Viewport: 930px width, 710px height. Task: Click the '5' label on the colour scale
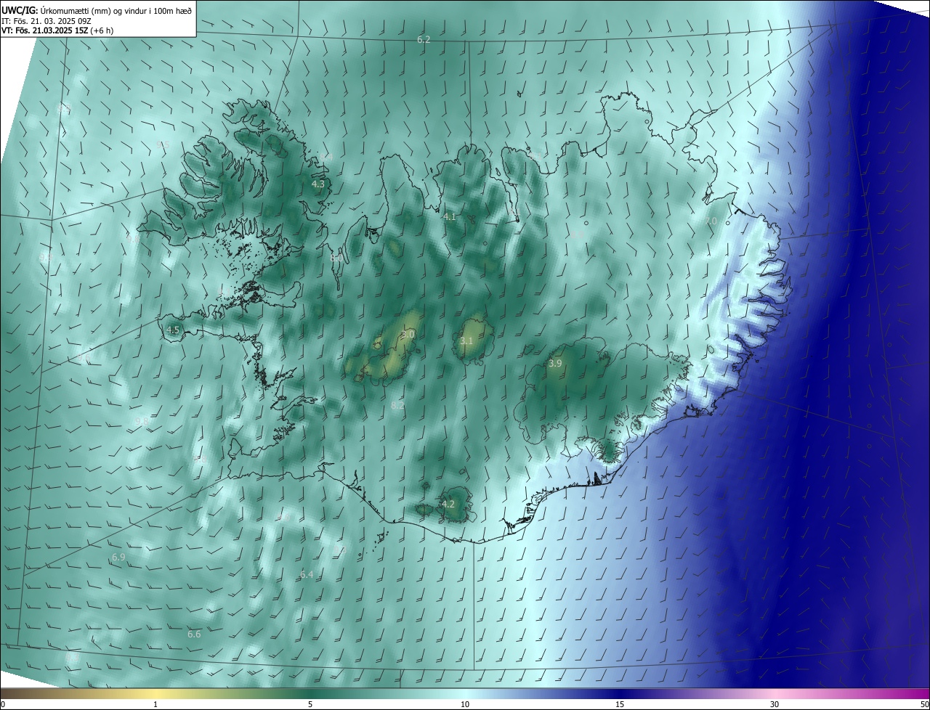(x=310, y=704)
